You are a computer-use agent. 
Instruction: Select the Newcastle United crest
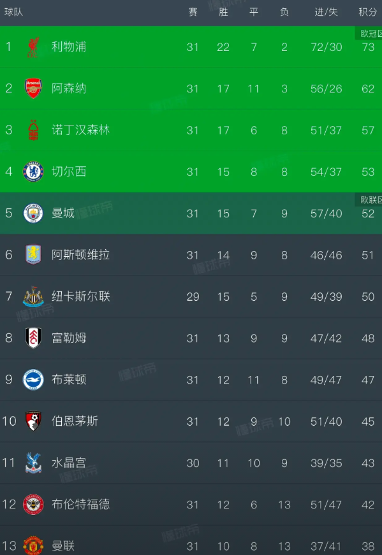tap(33, 296)
